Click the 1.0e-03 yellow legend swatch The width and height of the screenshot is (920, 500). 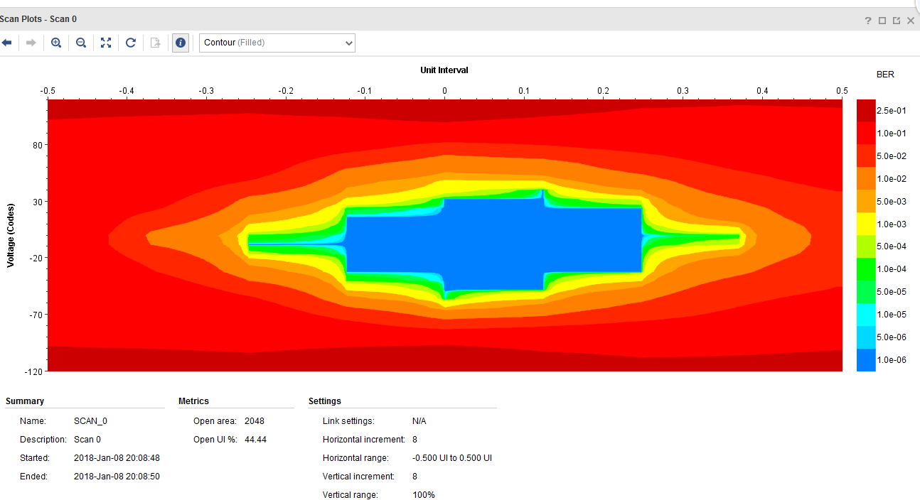(866, 224)
